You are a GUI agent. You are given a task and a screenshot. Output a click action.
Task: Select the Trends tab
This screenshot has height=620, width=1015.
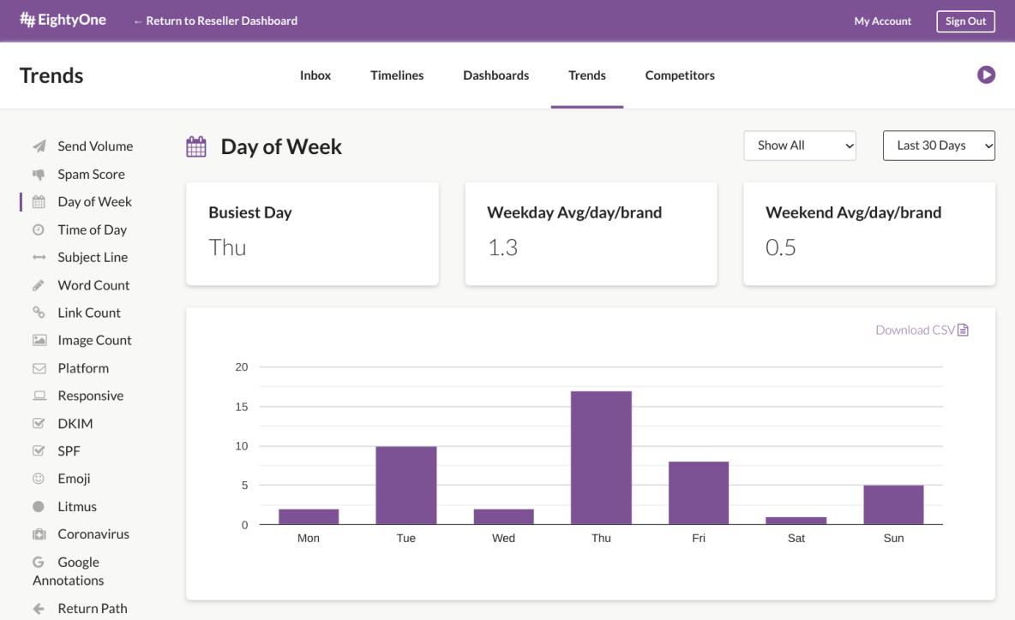[x=587, y=75]
